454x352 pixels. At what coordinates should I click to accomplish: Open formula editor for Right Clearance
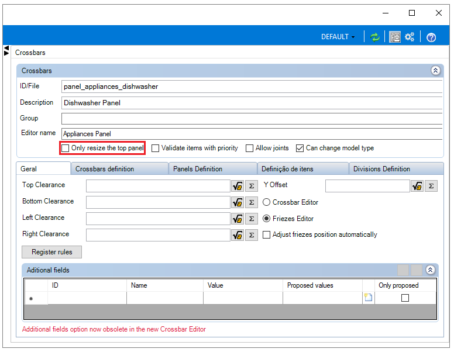238,235
